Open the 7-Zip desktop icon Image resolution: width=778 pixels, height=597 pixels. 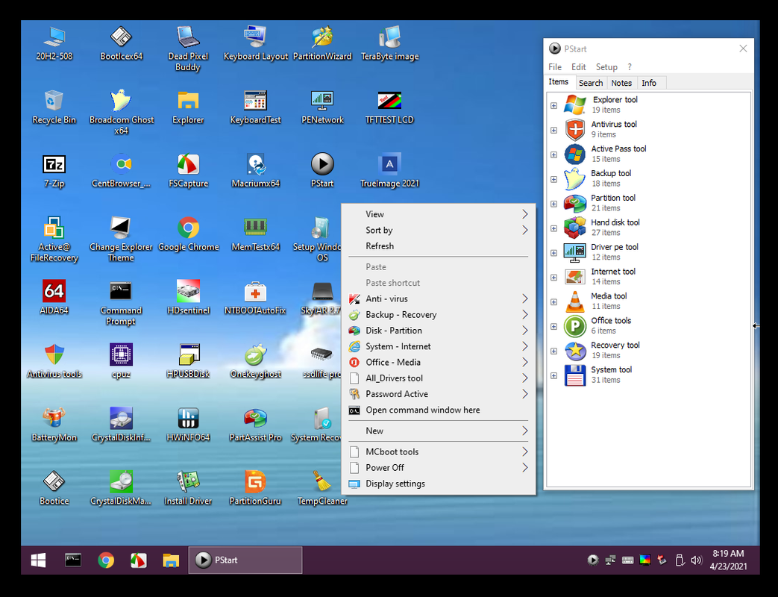[x=54, y=170]
